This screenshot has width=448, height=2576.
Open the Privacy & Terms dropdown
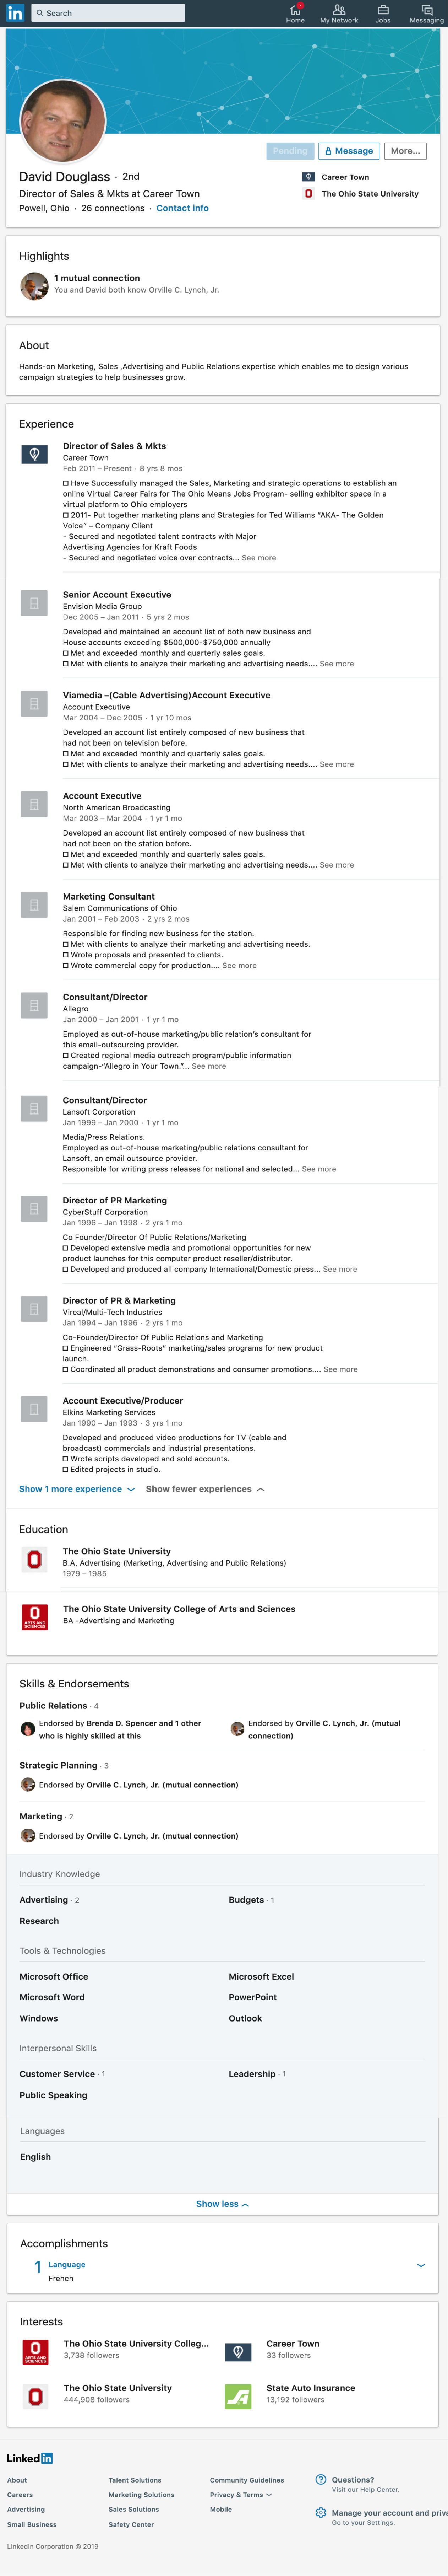[240, 2494]
